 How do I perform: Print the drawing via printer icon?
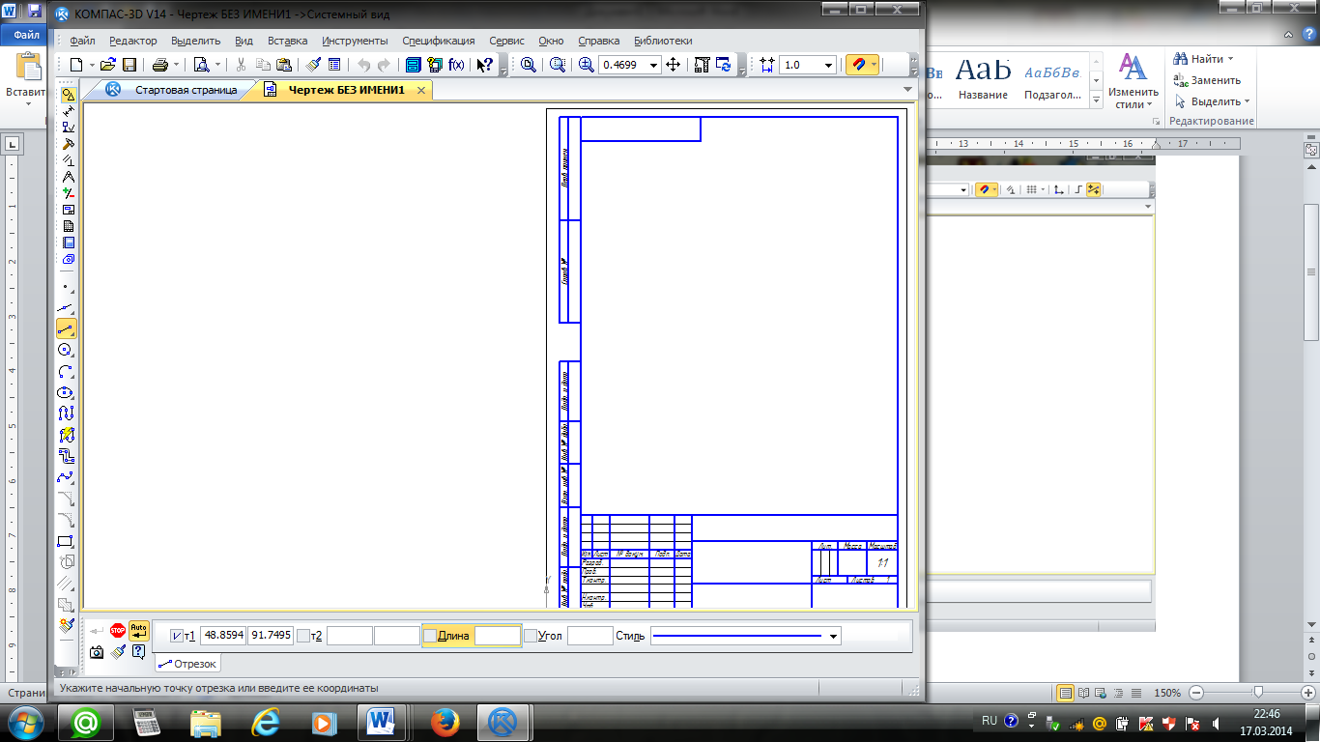159,65
